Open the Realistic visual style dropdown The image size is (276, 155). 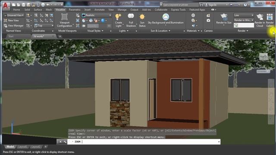[x=96, y=15]
